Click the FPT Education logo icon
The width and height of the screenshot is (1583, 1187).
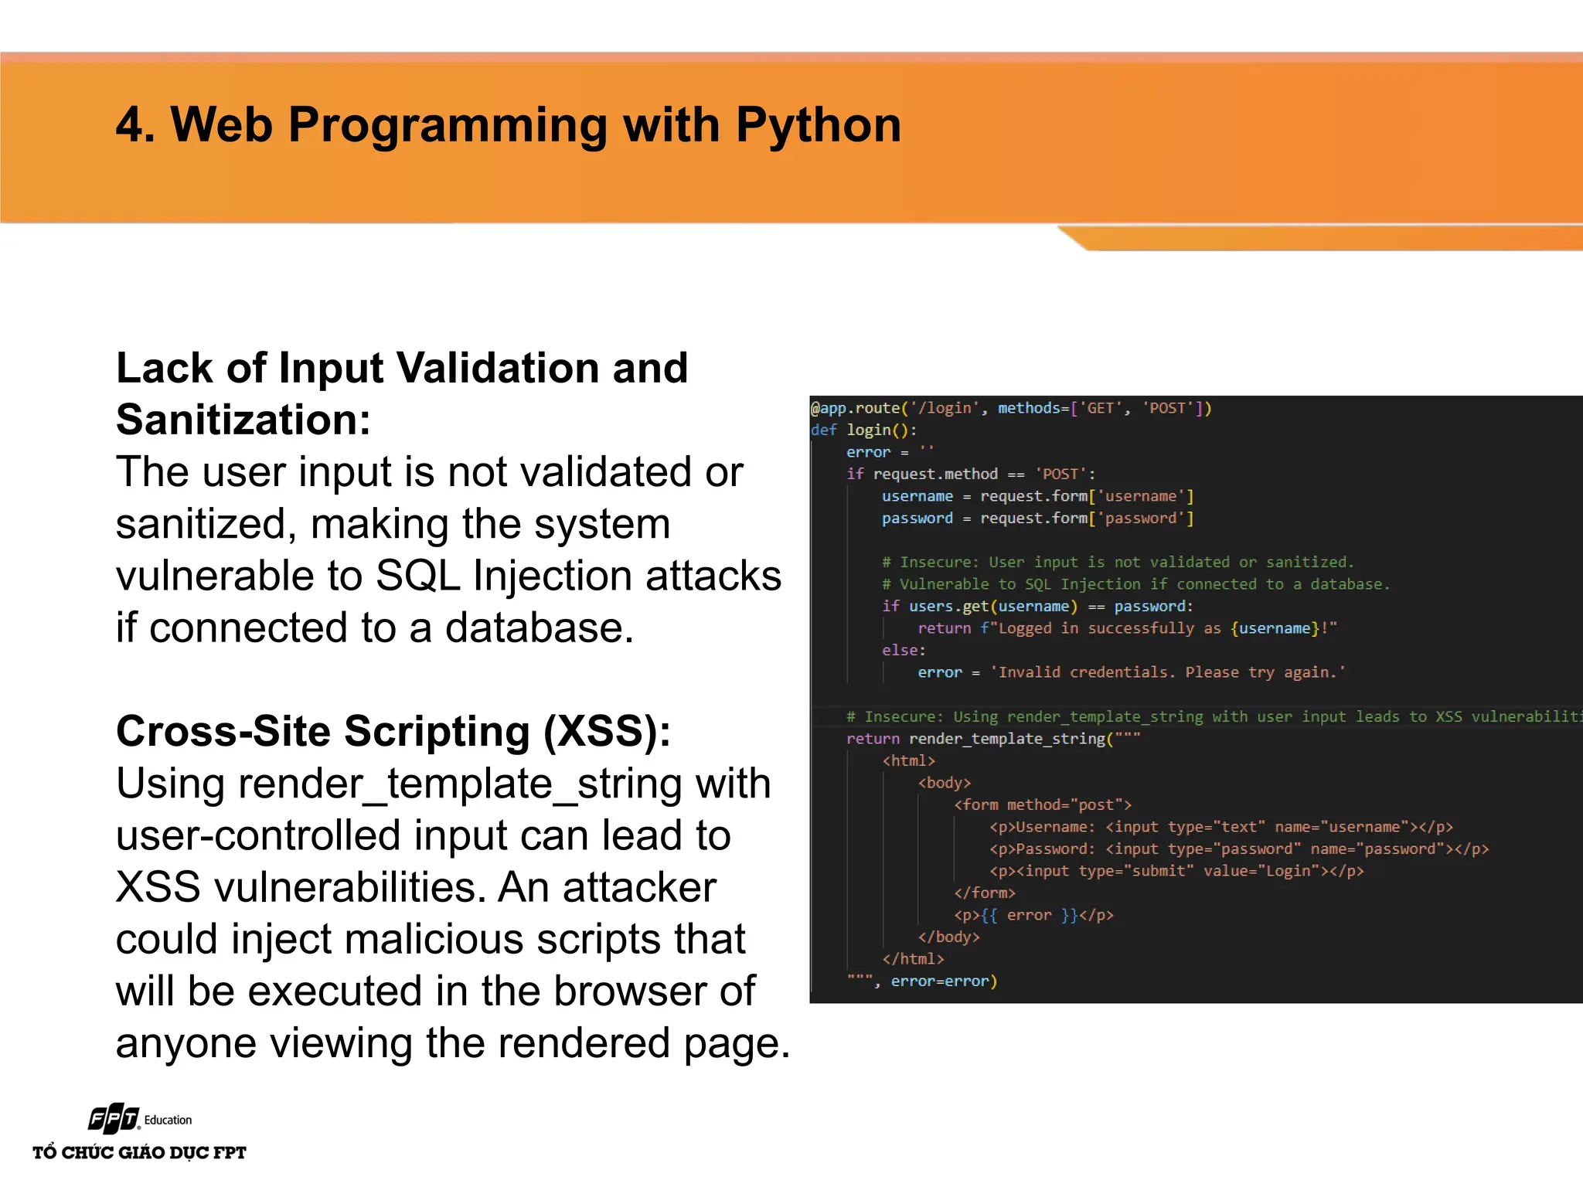click(114, 1118)
